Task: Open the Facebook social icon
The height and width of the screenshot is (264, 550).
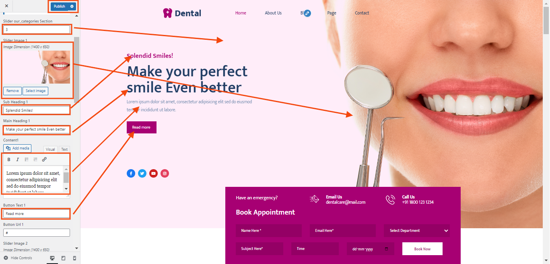Action: [131, 174]
